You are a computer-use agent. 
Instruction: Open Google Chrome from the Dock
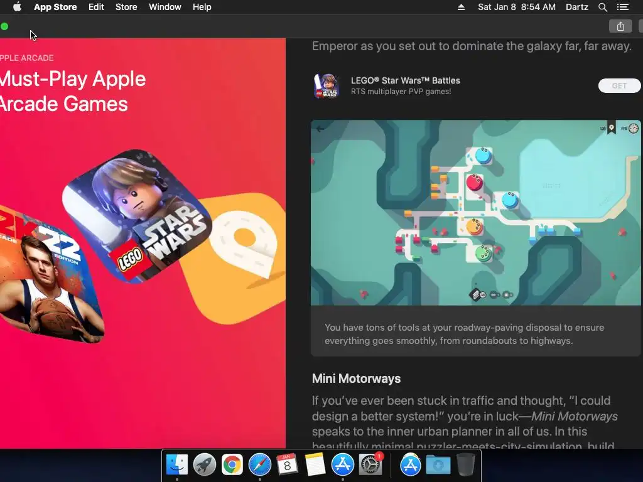click(x=232, y=464)
